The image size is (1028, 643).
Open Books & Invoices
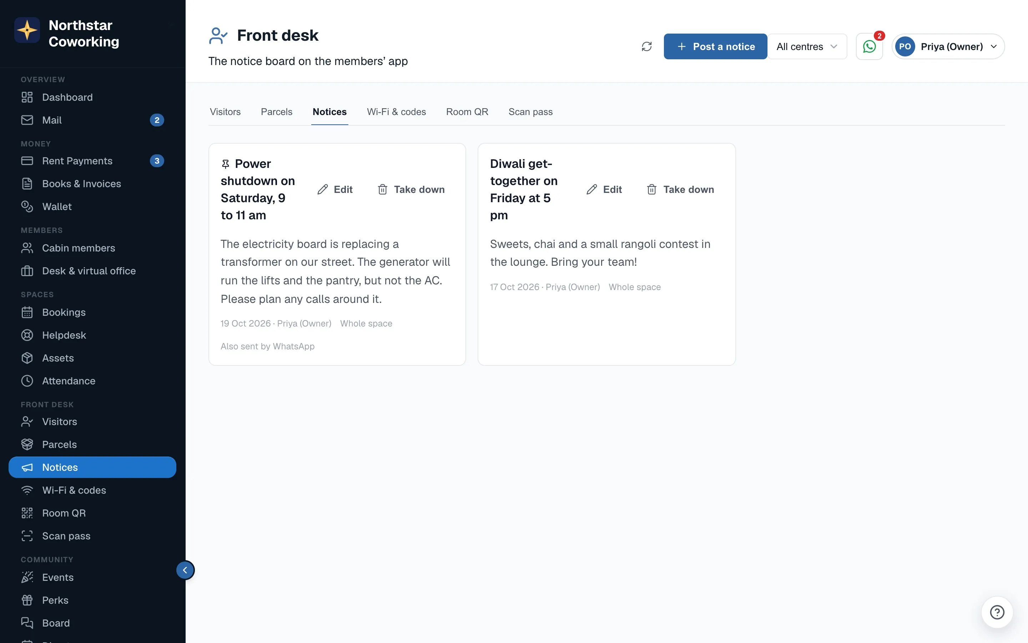click(x=92, y=184)
